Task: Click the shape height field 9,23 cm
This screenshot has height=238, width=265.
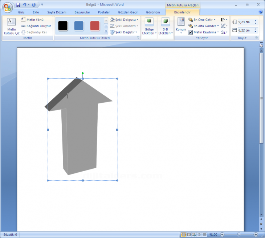Action: [x=245, y=22]
